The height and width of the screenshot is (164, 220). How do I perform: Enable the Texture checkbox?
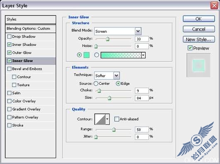pyautogui.click(x=14, y=85)
